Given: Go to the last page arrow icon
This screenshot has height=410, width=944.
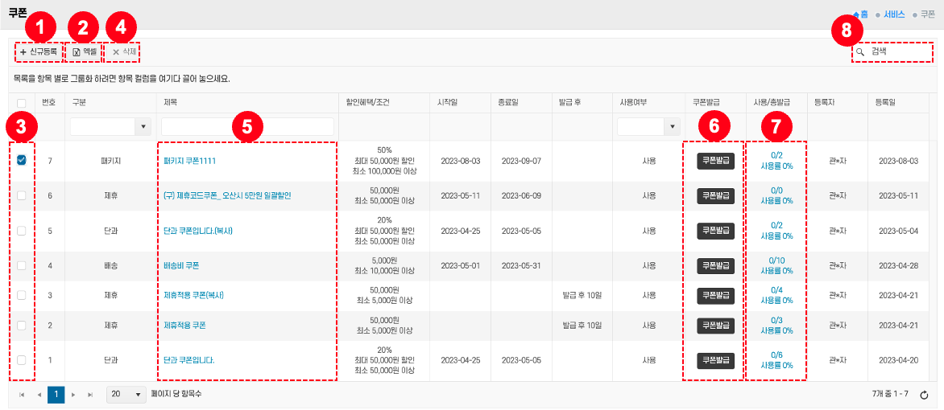Looking at the screenshot, I should [x=90, y=395].
